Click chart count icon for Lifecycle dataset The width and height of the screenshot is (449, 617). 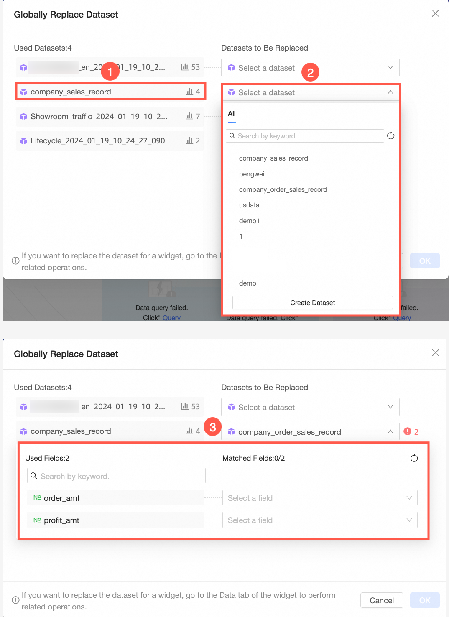tap(189, 141)
